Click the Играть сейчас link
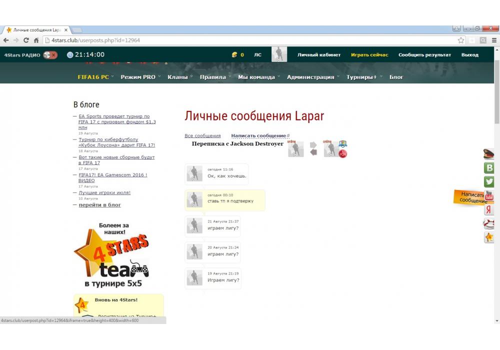The image size is (500, 350). click(x=369, y=55)
